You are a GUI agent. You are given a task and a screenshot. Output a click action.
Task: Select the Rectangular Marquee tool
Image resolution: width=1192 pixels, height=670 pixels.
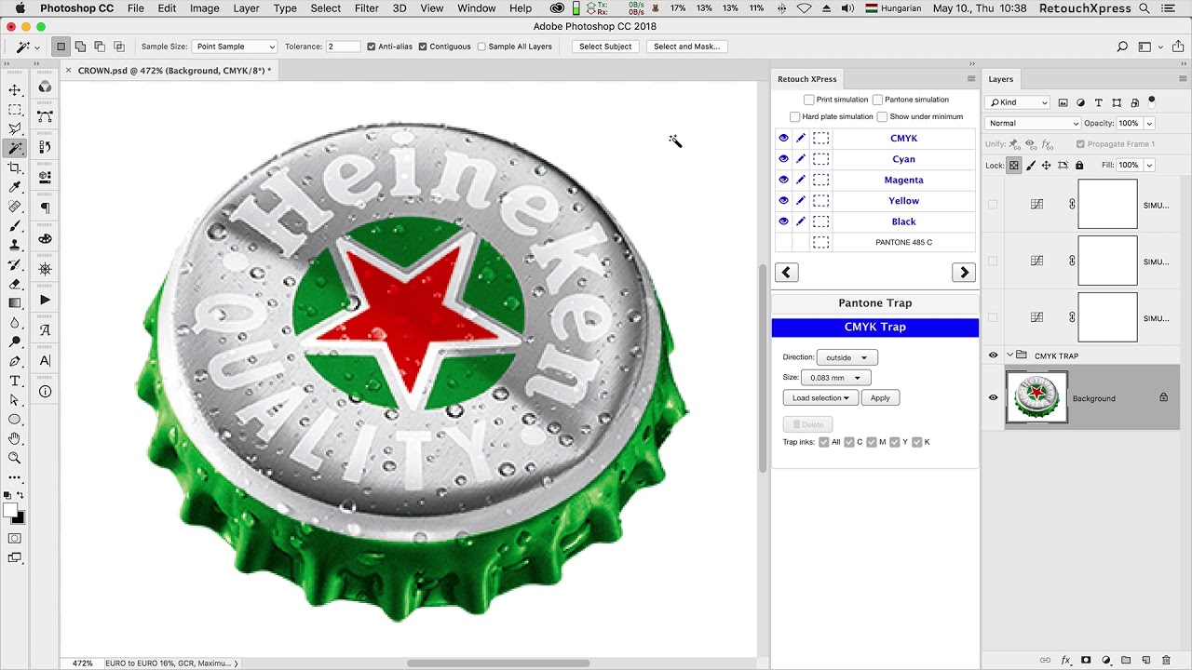pyautogui.click(x=15, y=109)
